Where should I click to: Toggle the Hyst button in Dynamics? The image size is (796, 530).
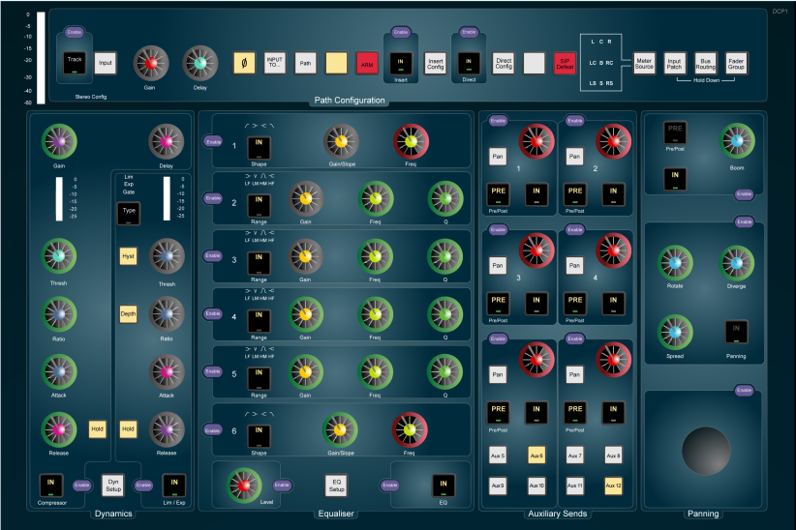(128, 256)
